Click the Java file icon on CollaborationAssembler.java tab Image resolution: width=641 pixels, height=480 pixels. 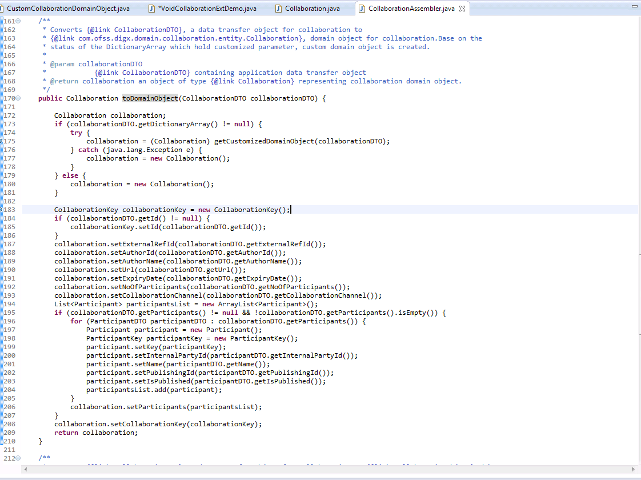pyautogui.click(x=362, y=9)
